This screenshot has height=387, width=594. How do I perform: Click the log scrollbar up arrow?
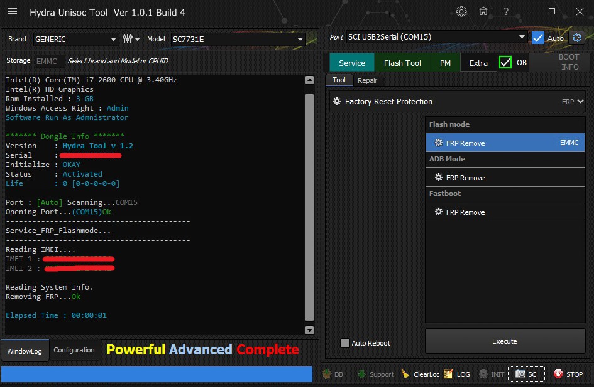click(309, 80)
